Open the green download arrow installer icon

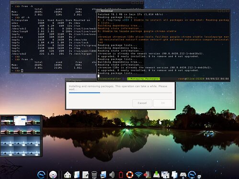pyautogui.click(x=157, y=175)
